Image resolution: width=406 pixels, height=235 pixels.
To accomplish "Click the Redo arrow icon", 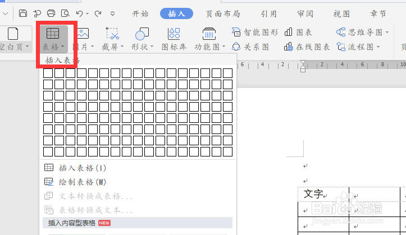I will (x=98, y=13).
